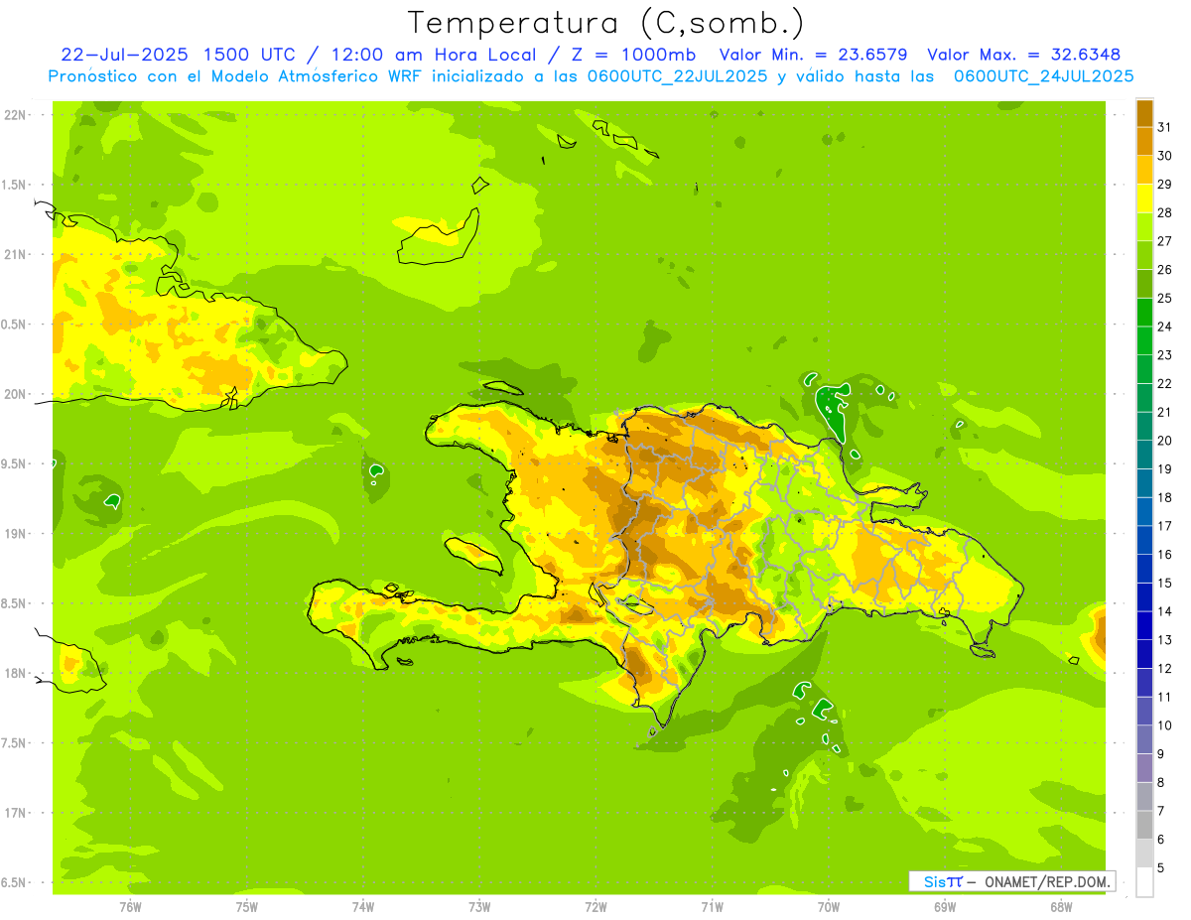The width and height of the screenshot is (1191, 920).
Task: Click the title "Temperatura (C,somb.)"
Action: (606, 22)
